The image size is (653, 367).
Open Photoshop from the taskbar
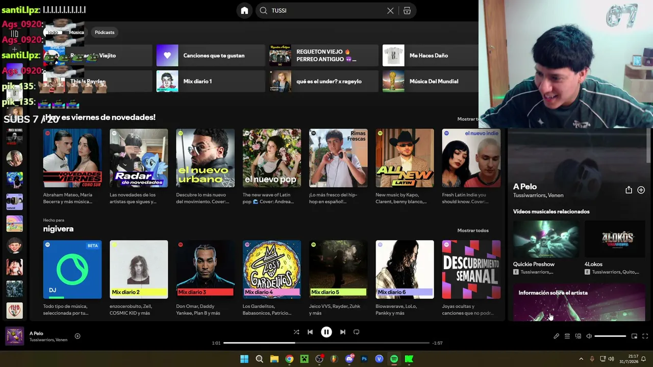pos(364,359)
